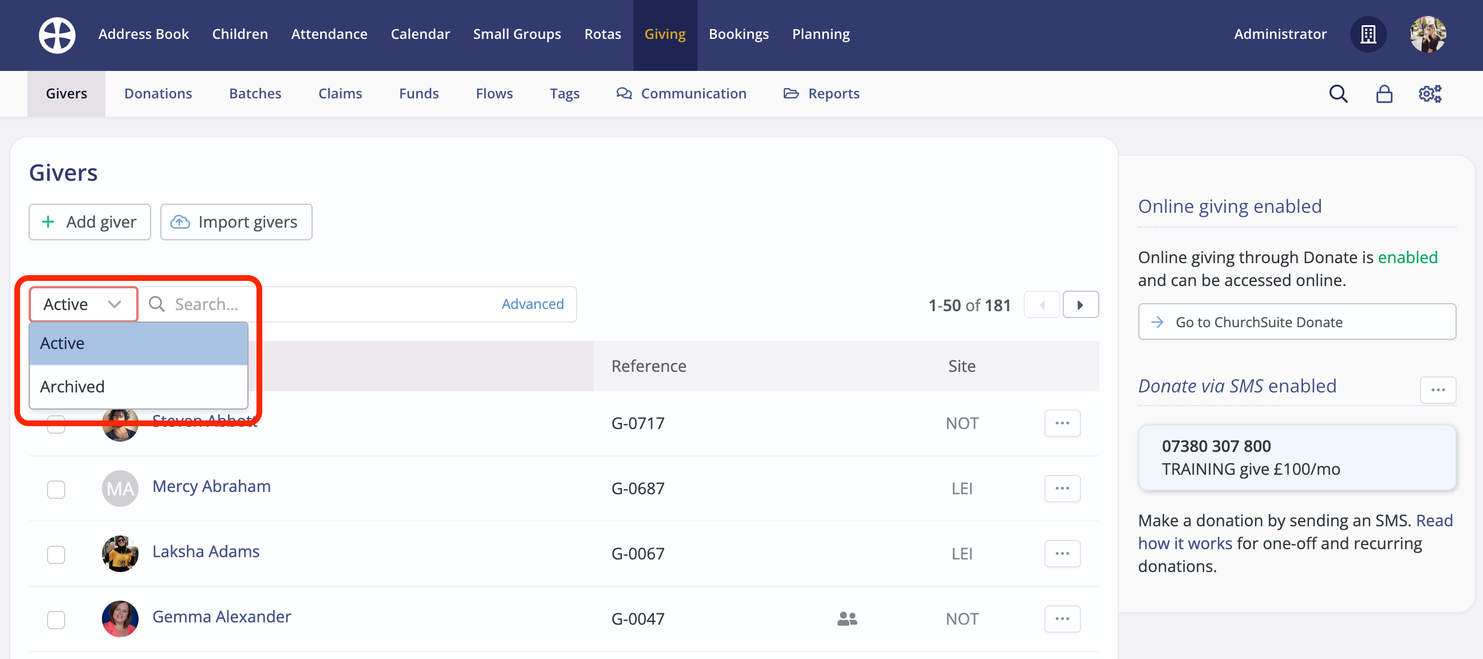Collapse the Active status dropdown
This screenshot has width=1483, height=659.
pyautogui.click(x=83, y=304)
